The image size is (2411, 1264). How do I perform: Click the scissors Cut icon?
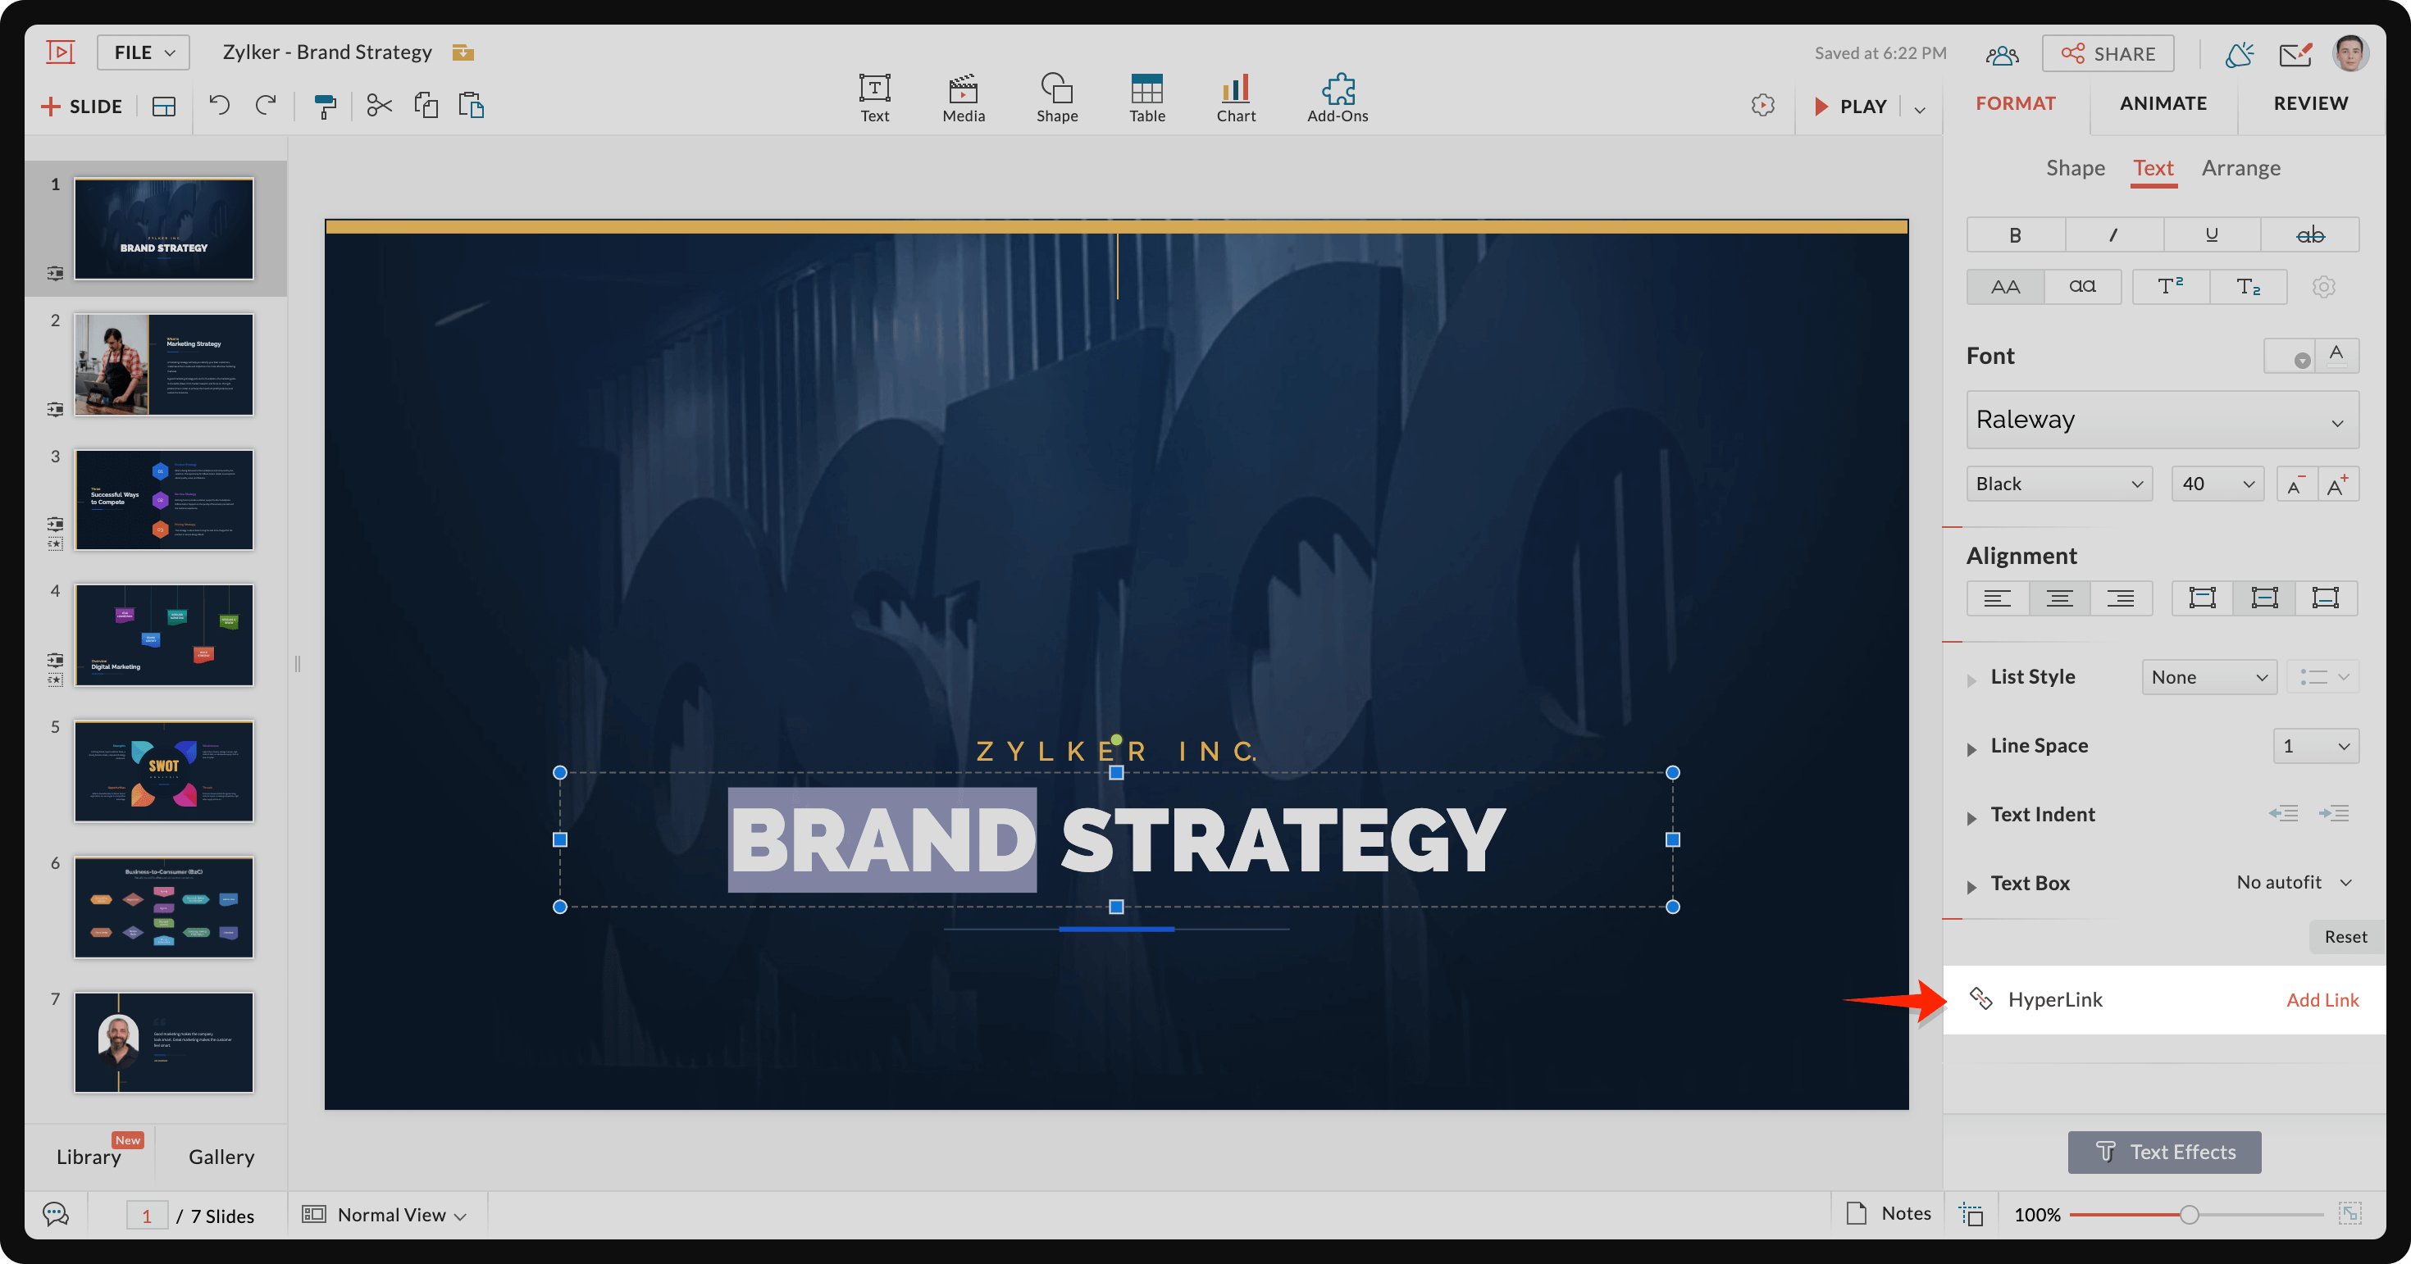pos(378,105)
